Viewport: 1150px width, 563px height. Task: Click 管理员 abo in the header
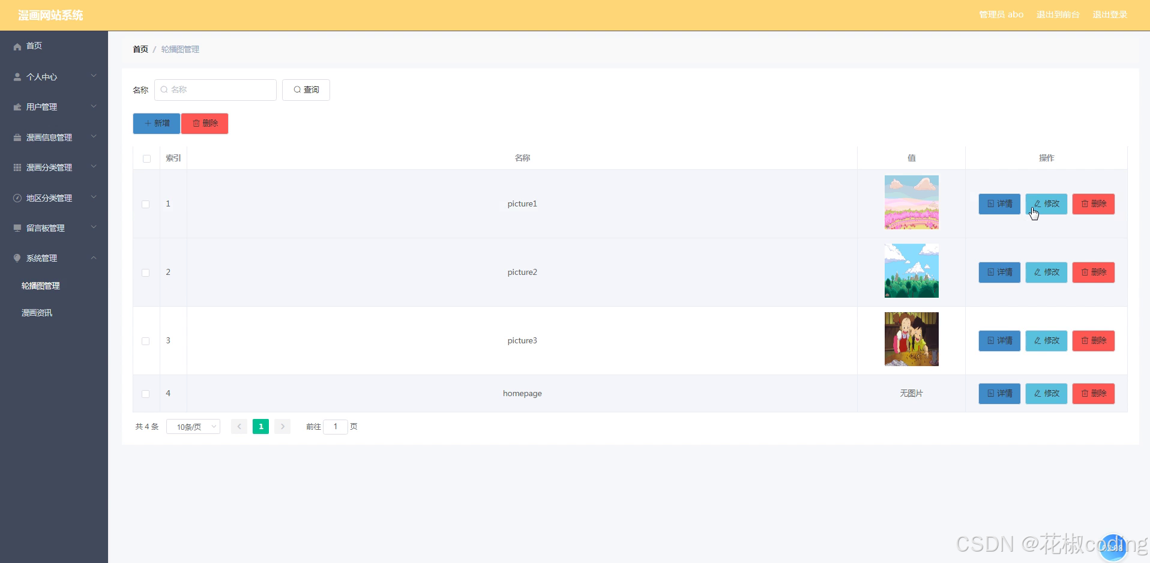[x=1001, y=14]
